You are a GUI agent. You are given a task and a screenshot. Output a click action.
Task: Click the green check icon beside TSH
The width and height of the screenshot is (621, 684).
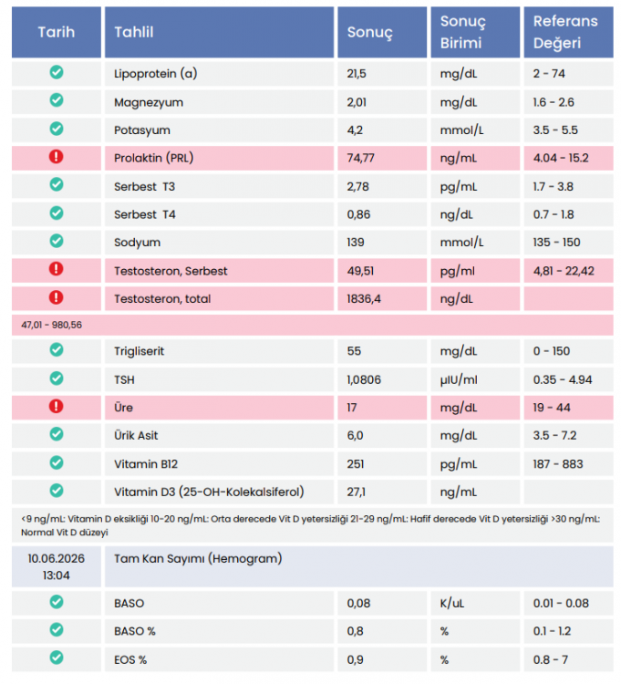coord(57,378)
